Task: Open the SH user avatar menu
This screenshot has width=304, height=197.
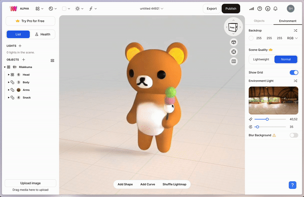Action: tap(290, 9)
